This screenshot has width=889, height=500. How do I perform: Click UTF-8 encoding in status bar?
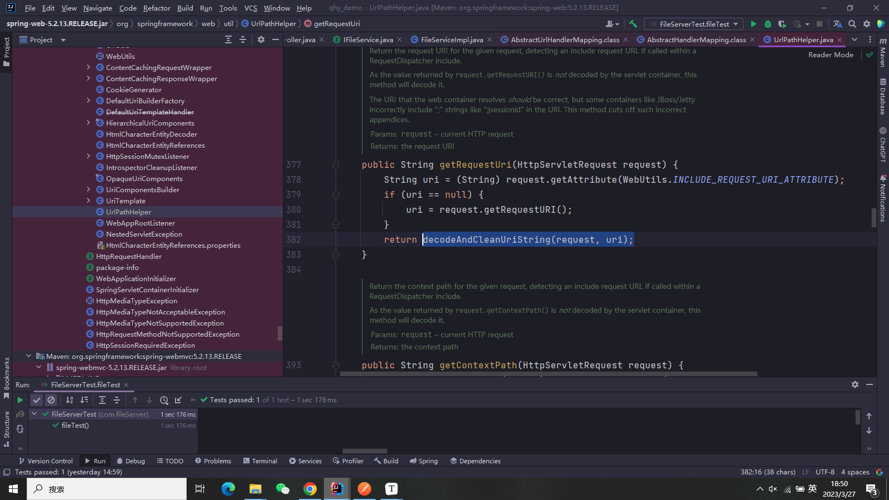825,472
